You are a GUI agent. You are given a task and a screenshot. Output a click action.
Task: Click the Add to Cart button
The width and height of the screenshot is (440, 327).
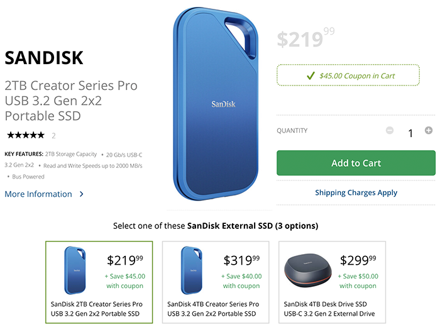pyautogui.click(x=356, y=163)
